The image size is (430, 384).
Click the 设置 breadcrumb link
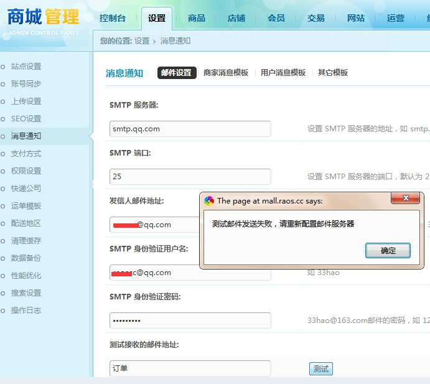coord(142,41)
